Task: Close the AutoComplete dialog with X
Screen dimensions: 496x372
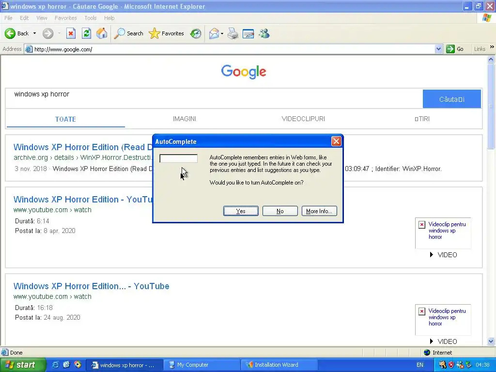Action: pos(336,141)
